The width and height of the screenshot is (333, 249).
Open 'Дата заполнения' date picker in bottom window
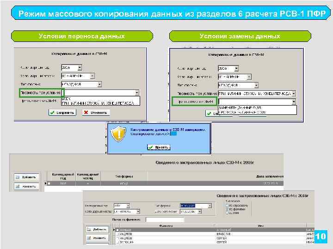[199, 211]
